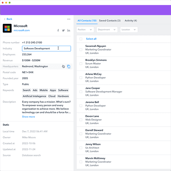
Task: Click the Apps keyword tag
Action: (53, 90)
